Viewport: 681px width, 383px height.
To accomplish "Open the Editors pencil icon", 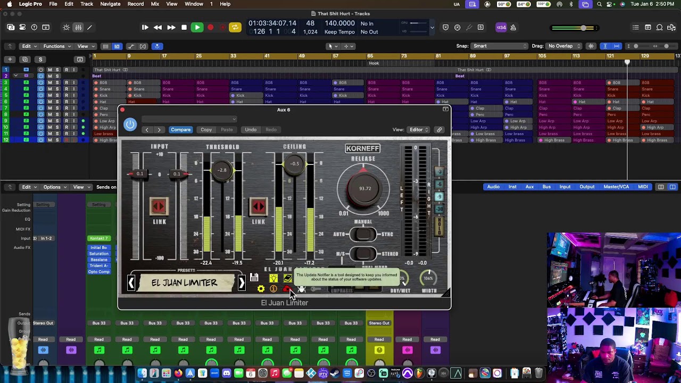I will tap(89, 27).
